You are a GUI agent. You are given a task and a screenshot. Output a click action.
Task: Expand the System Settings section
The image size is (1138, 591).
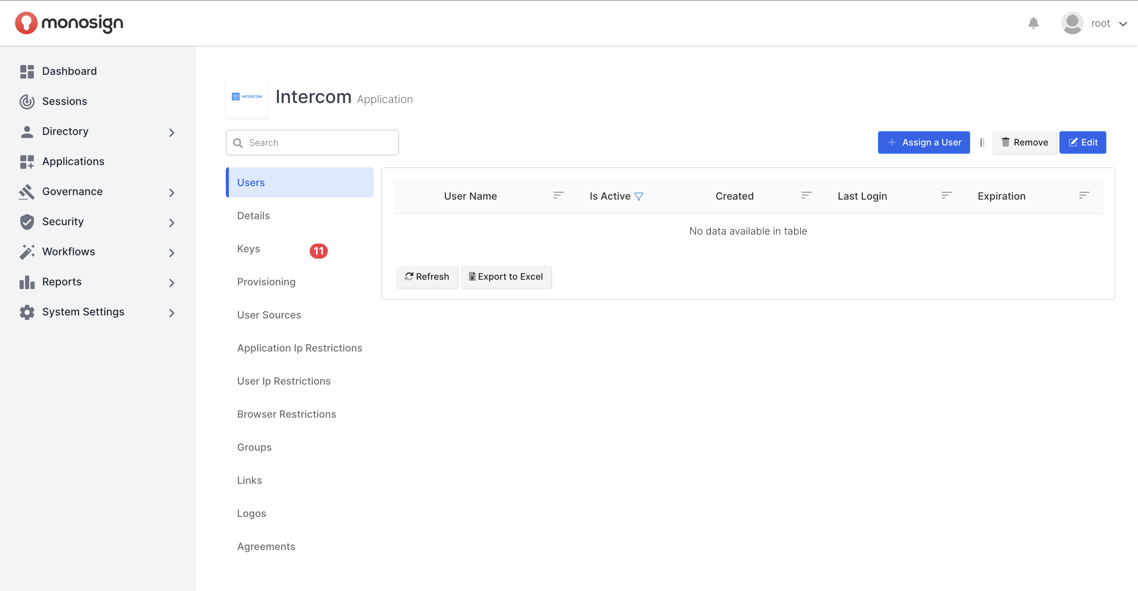coord(172,313)
